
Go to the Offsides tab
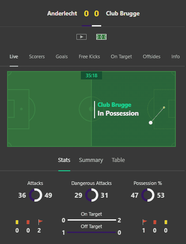click(x=152, y=56)
